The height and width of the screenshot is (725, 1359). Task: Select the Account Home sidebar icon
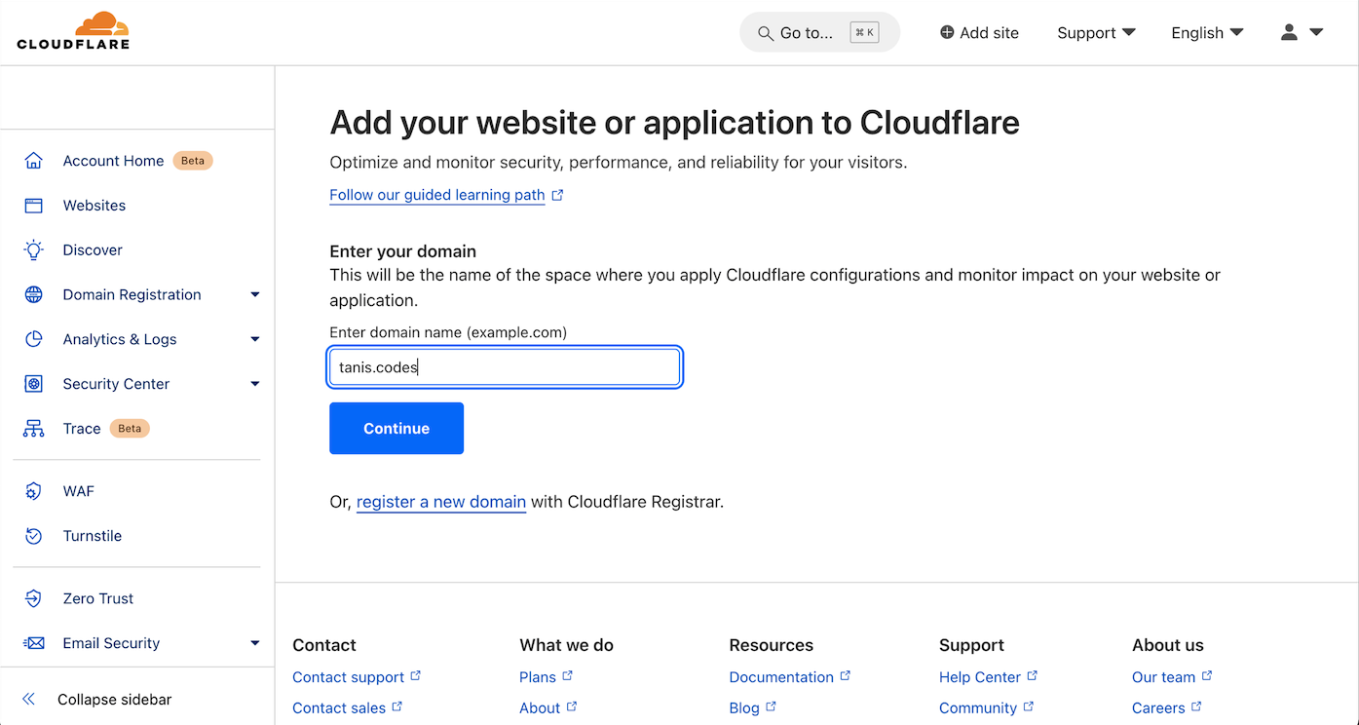(34, 160)
